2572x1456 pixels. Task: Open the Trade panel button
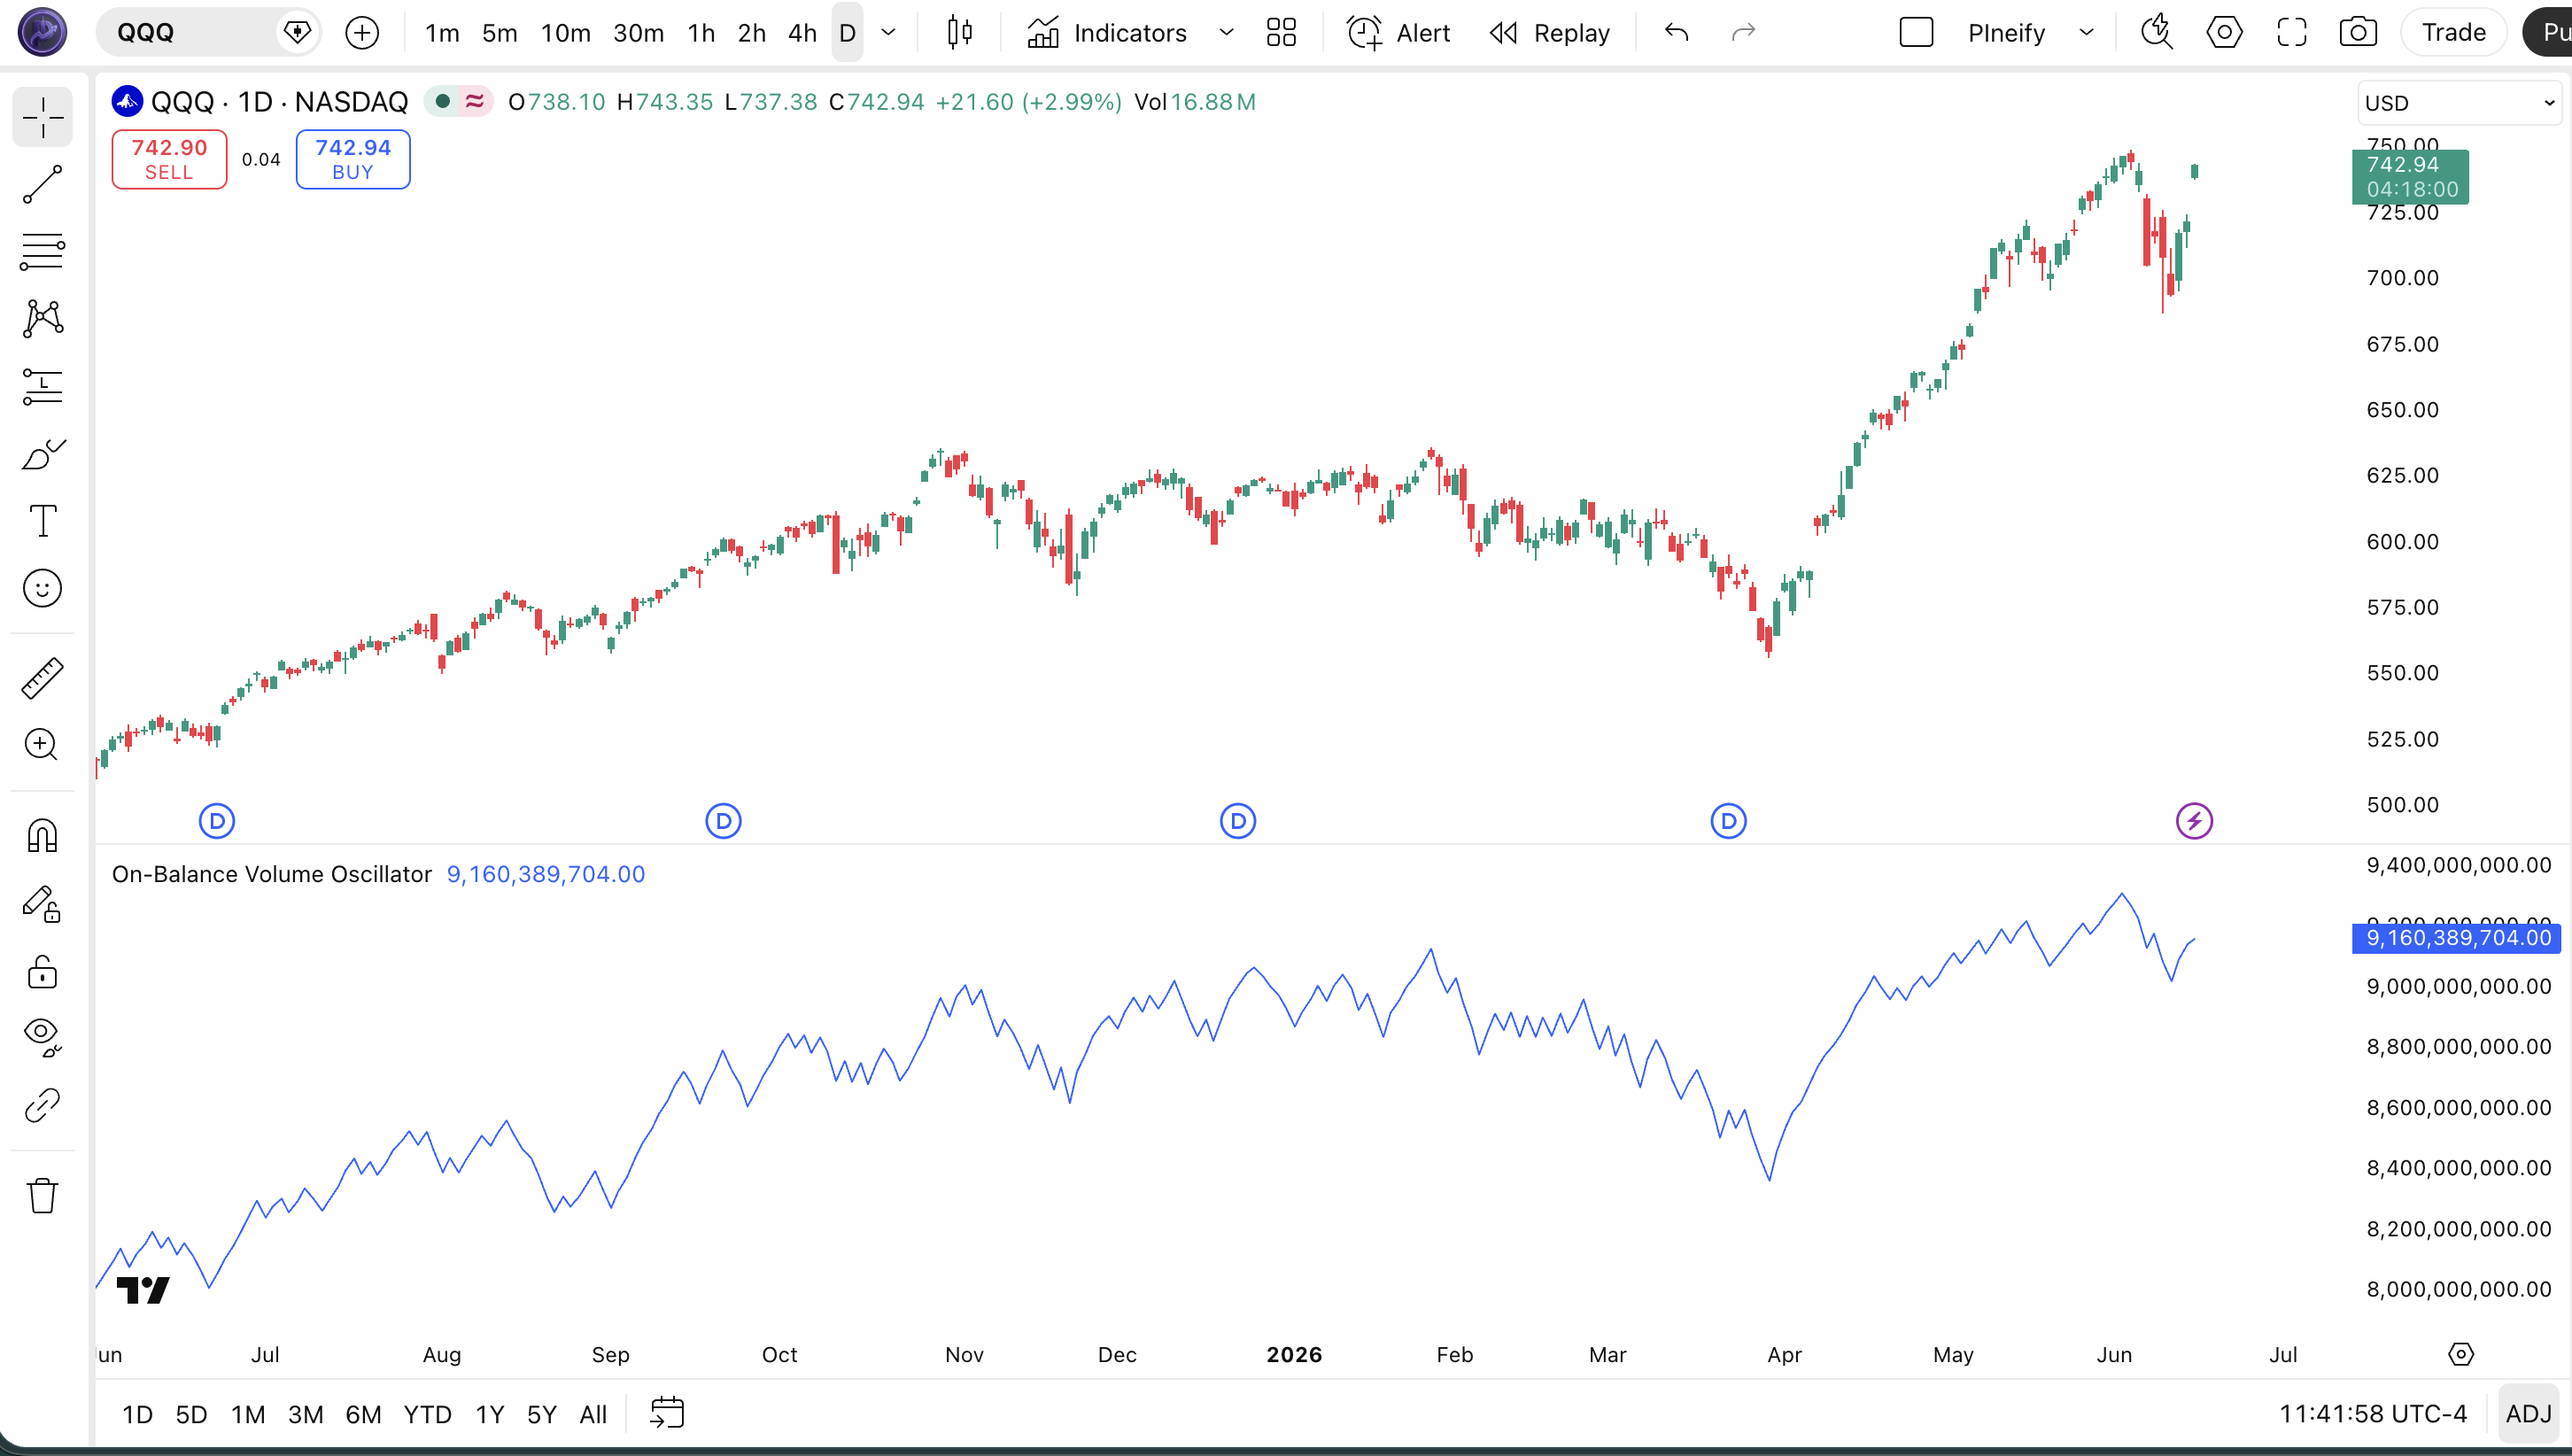point(2453,33)
